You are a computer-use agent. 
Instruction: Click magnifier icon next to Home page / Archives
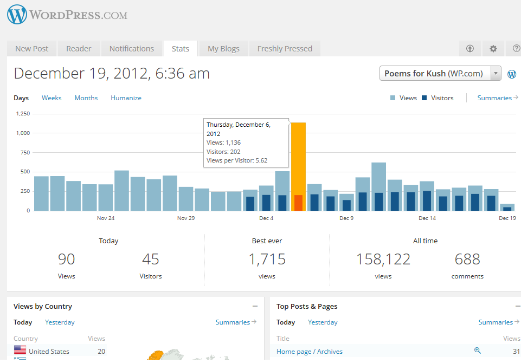(x=477, y=351)
